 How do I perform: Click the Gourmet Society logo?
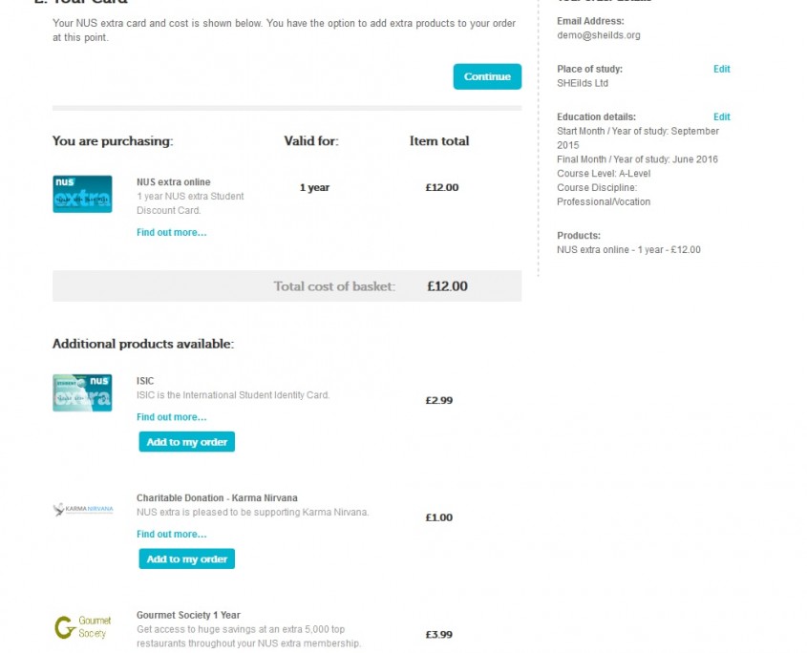(83, 627)
